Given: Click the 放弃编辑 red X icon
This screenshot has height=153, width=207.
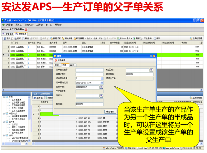Looking at the screenshot, I should (x=56, y=60).
